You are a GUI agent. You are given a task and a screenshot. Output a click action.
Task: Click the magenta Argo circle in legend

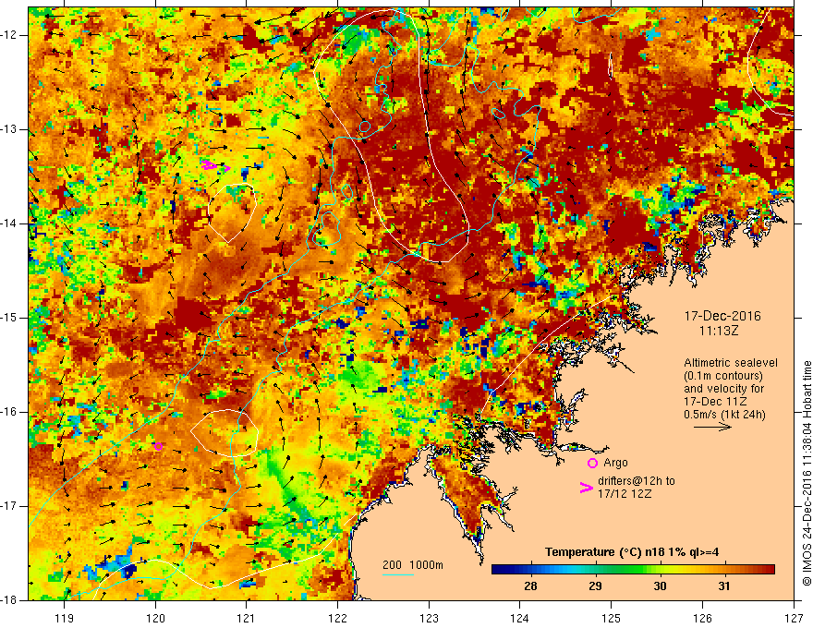[592, 464]
